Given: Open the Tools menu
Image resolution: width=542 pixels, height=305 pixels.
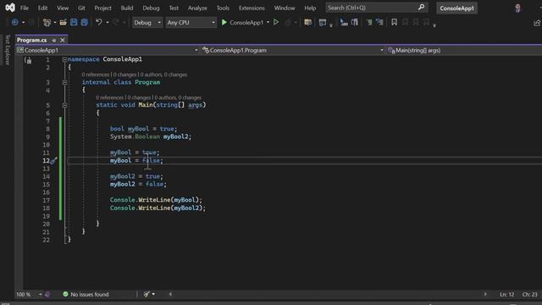Looking at the screenshot, I should coord(223,8).
